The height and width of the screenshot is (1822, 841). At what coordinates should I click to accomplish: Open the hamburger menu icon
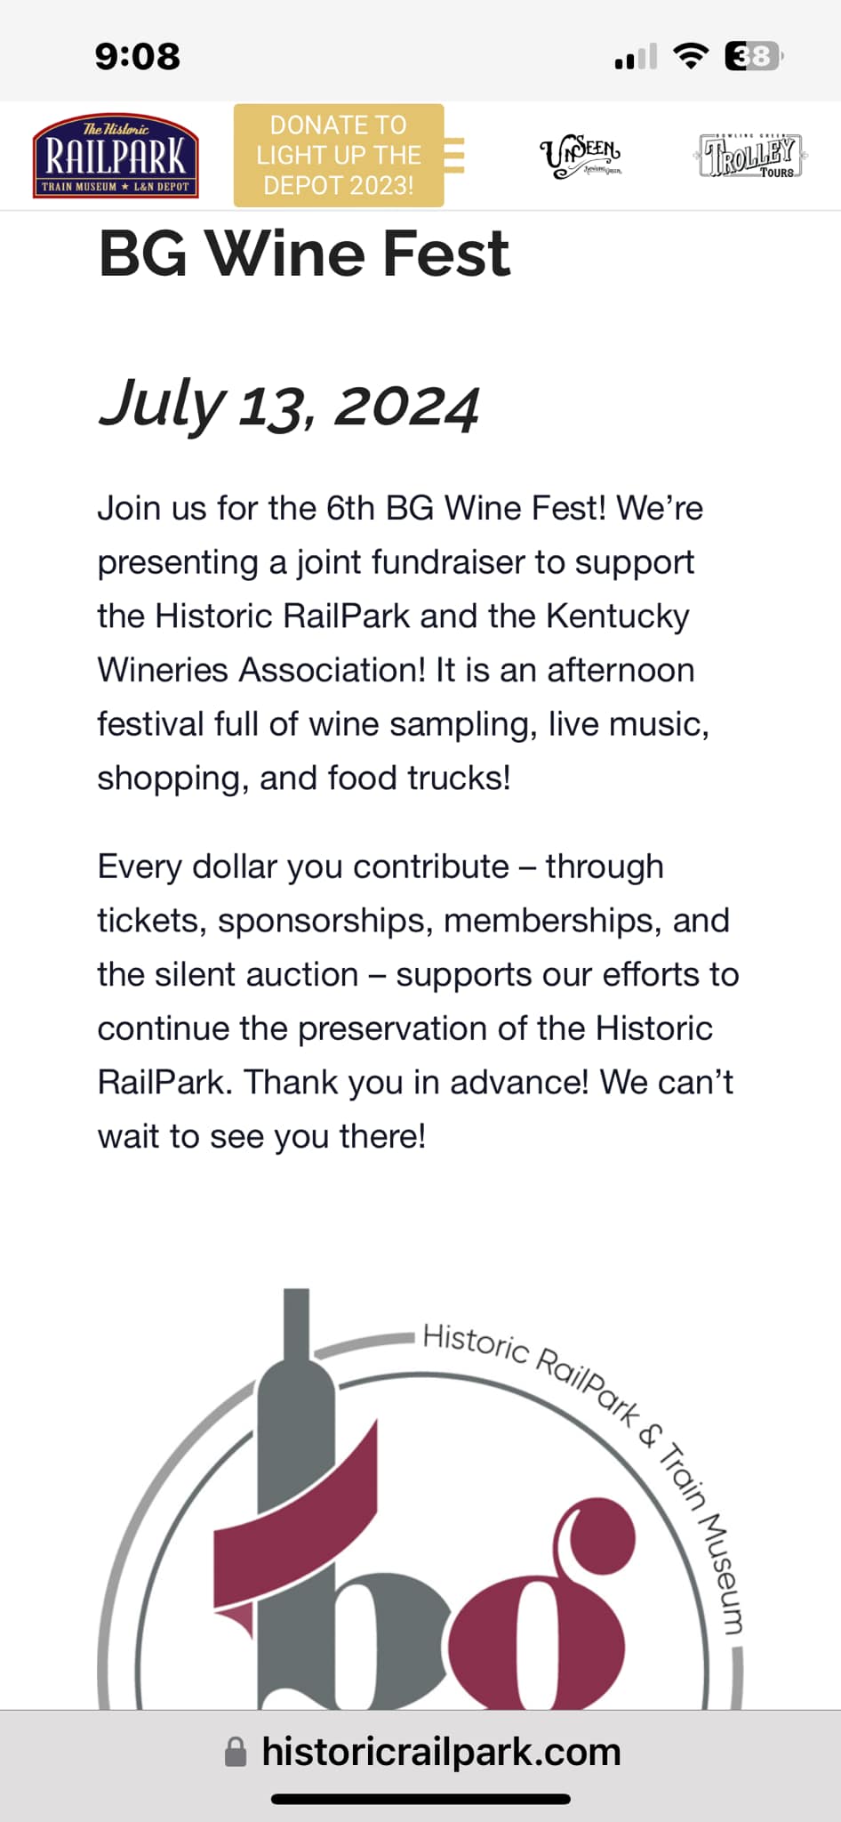pos(454,156)
